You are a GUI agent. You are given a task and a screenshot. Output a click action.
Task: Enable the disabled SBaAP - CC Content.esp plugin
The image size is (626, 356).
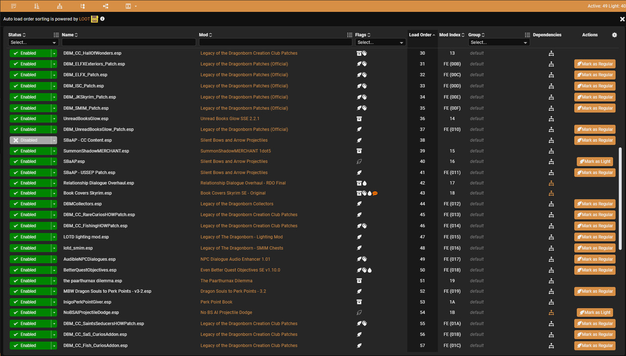[x=30, y=140]
